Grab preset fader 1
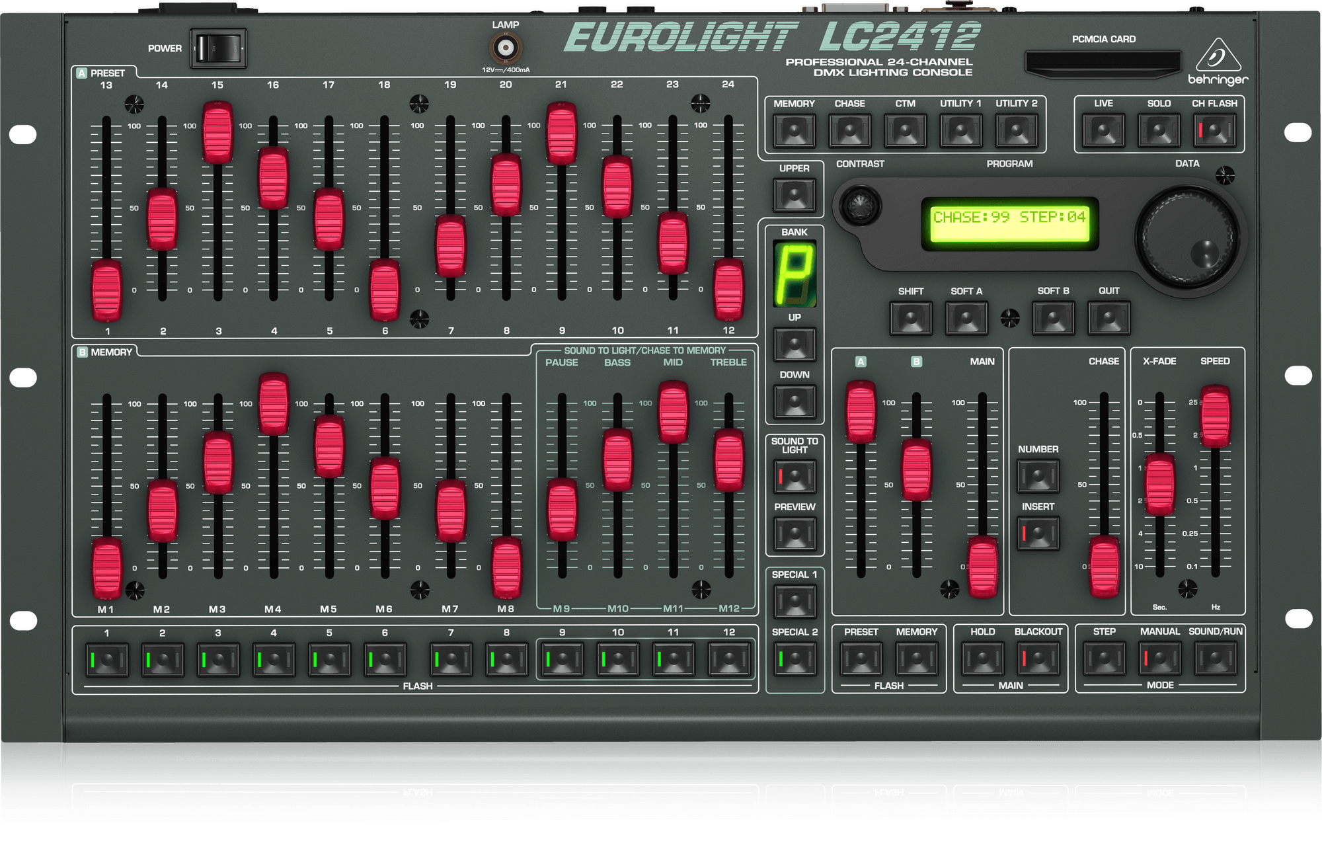This screenshot has width=1322, height=843. 106,291
